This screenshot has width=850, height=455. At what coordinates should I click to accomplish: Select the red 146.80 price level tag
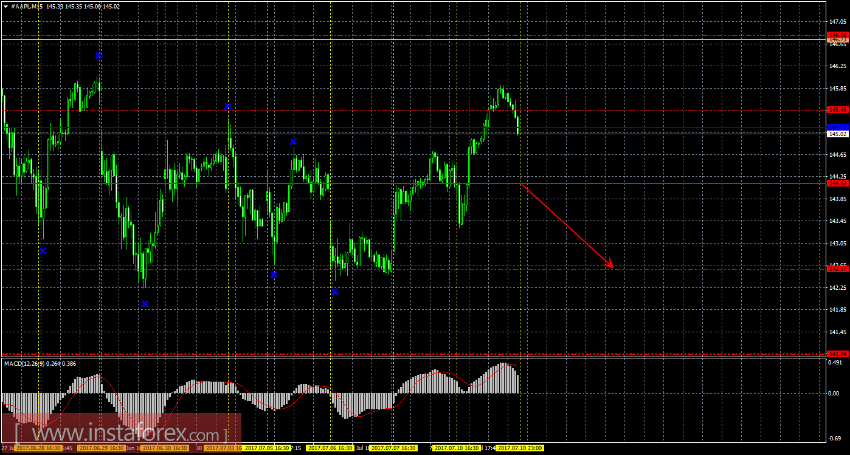coord(837,35)
